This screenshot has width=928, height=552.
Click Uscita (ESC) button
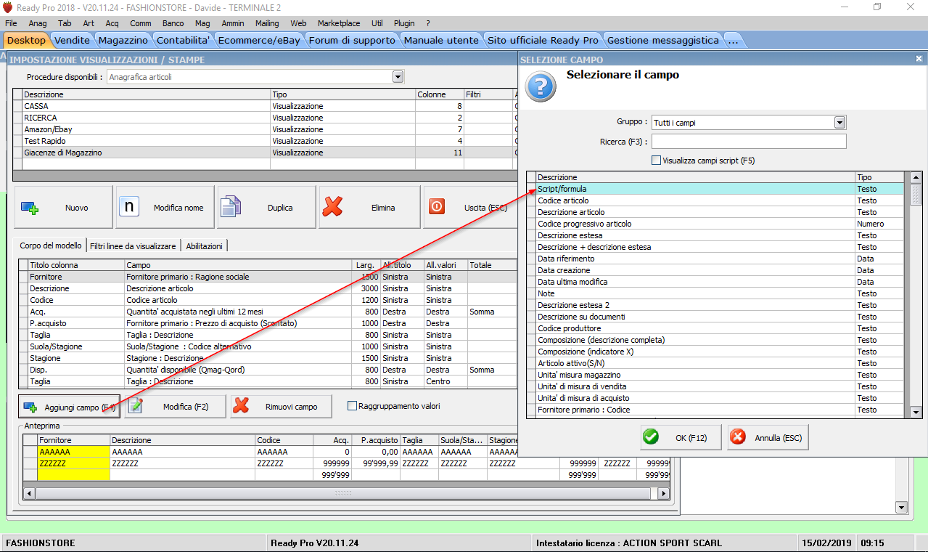click(470, 208)
